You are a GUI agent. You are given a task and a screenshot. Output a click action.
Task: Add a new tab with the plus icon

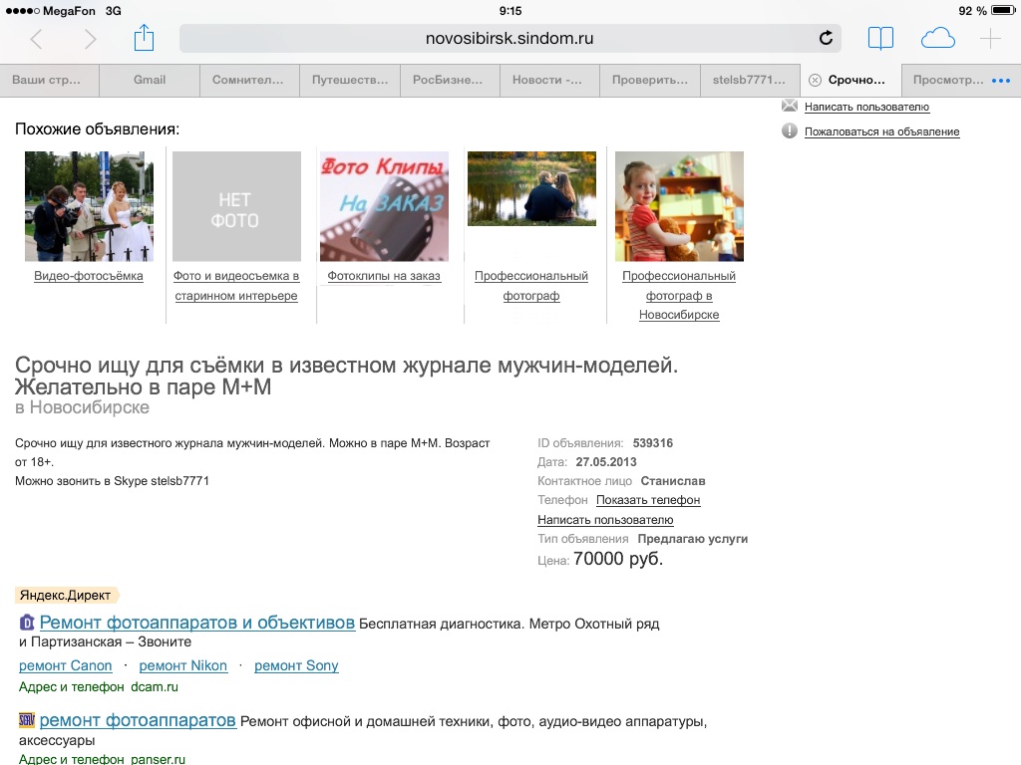tap(990, 39)
